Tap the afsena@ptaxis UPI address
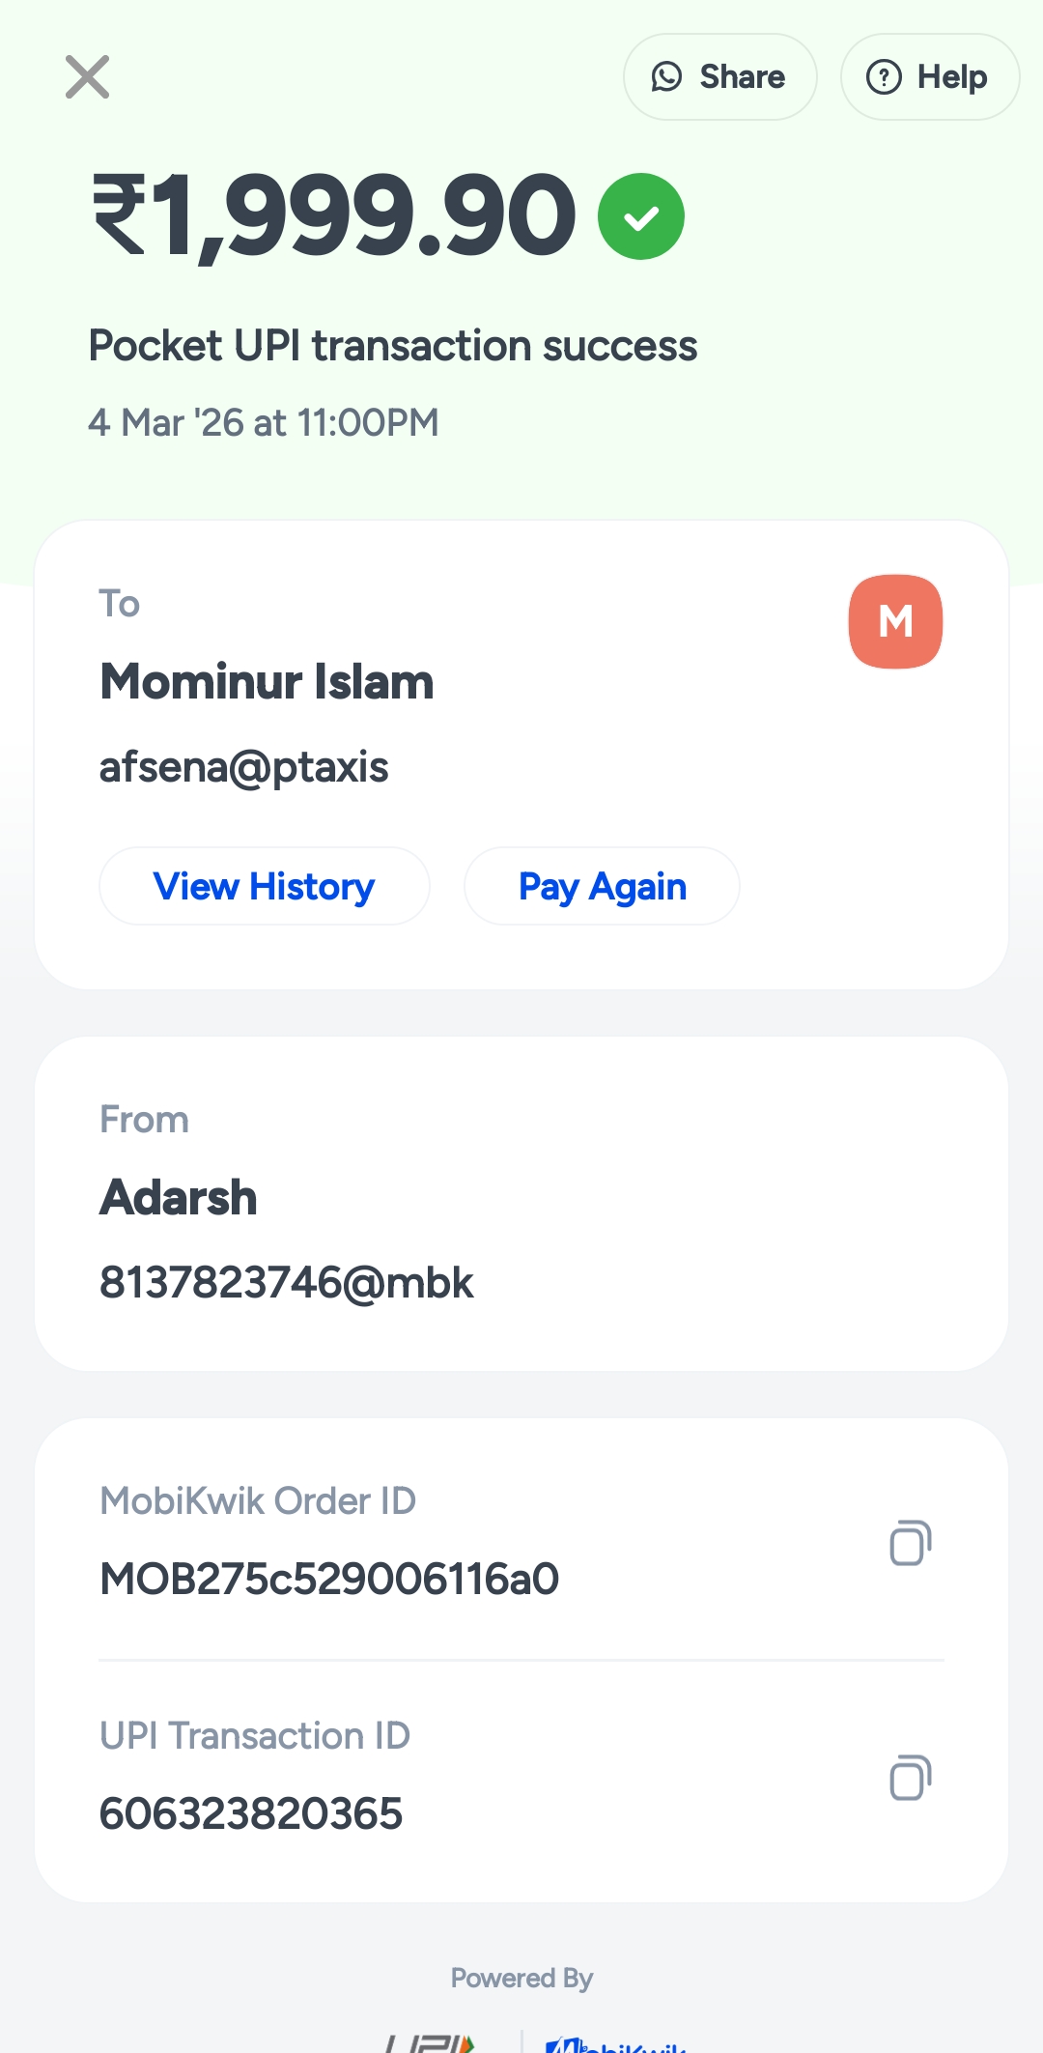 coord(243,767)
